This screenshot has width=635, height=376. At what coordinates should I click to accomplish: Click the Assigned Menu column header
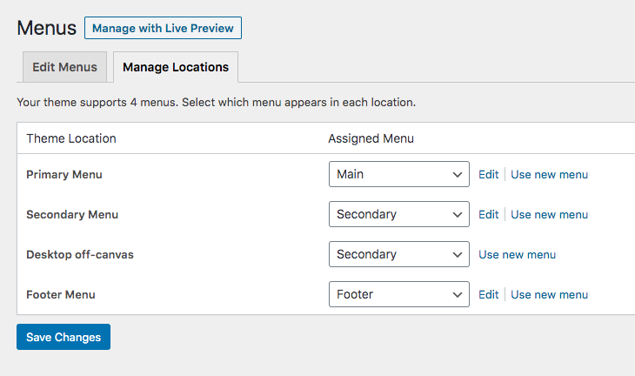point(371,138)
